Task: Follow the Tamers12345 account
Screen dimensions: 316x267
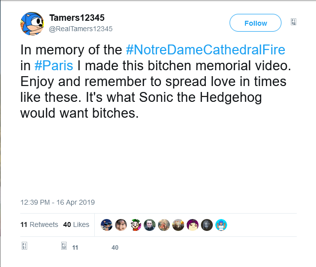Action: coord(255,23)
